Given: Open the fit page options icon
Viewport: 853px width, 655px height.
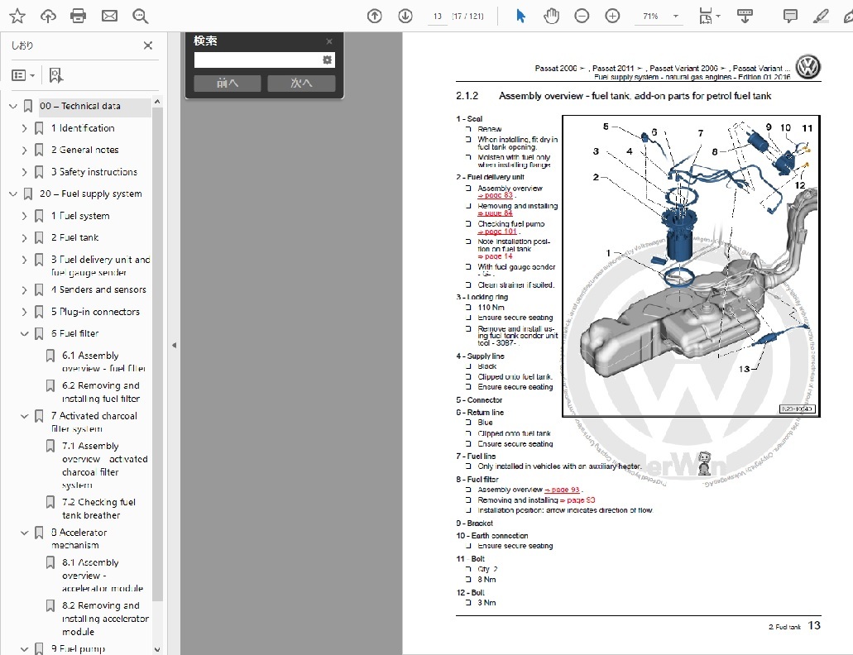Looking at the screenshot, I should click(x=706, y=17).
